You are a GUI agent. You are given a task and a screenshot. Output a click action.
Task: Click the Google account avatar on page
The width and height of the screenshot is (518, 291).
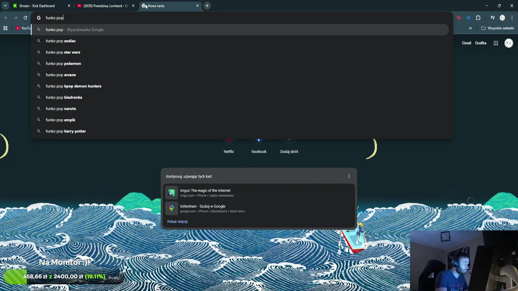point(509,43)
